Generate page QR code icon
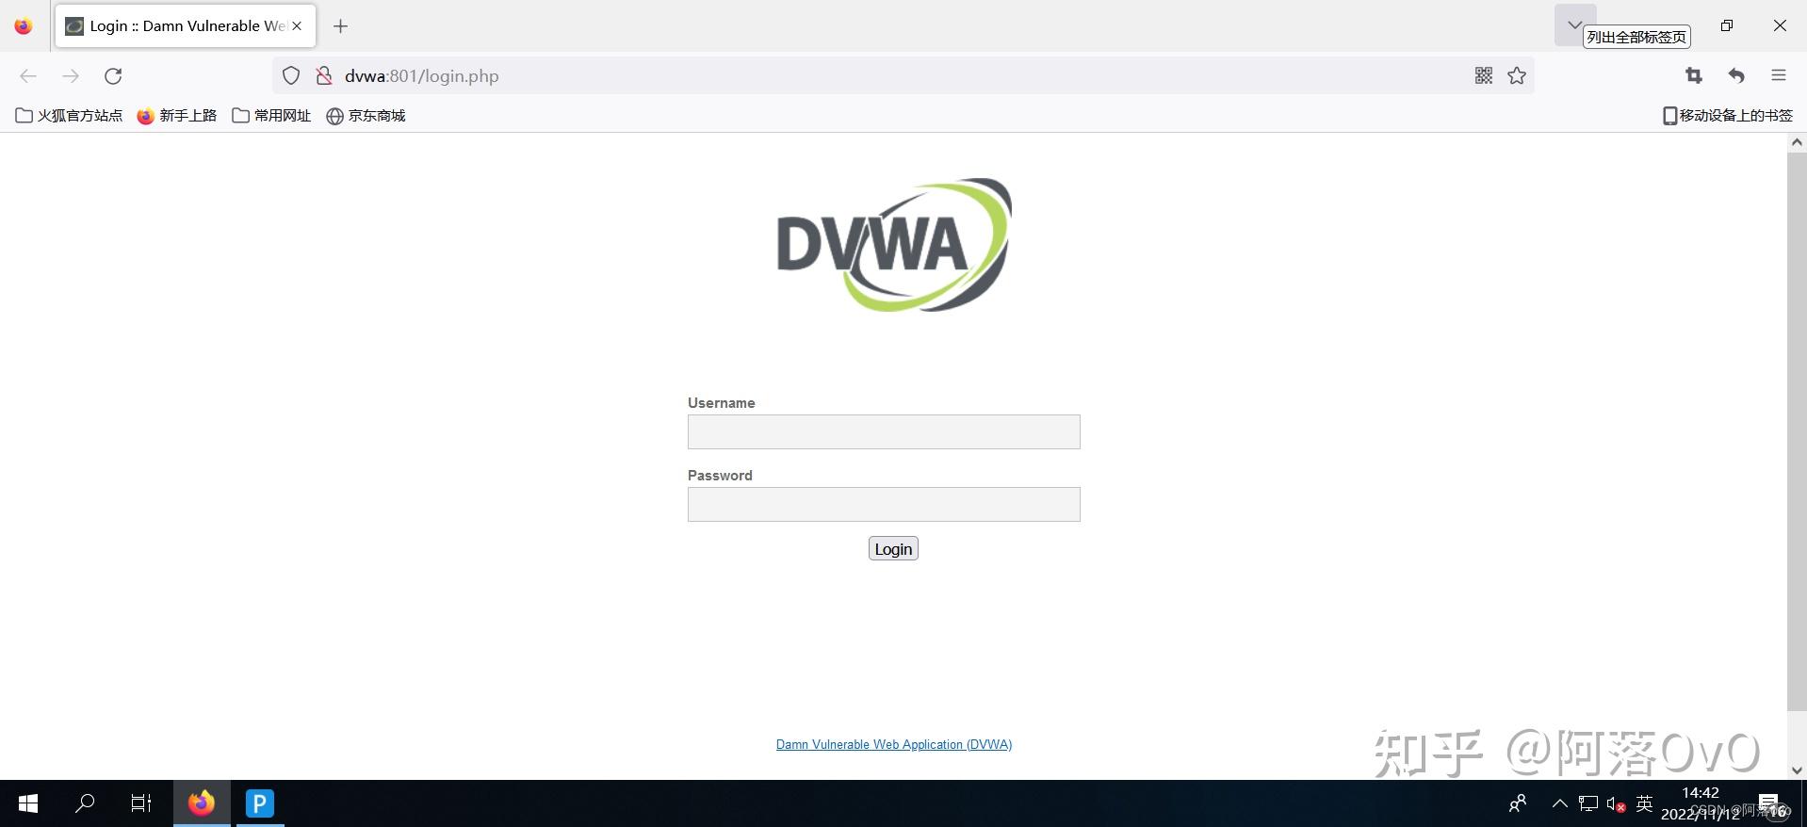Image resolution: width=1807 pixels, height=827 pixels. [1484, 76]
